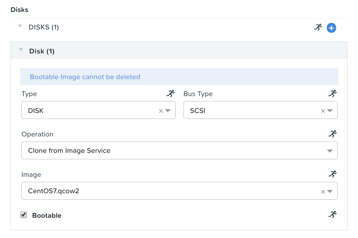Toggle runtime icon for Bootable option
The height and width of the screenshot is (238, 358).
click(x=333, y=215)
